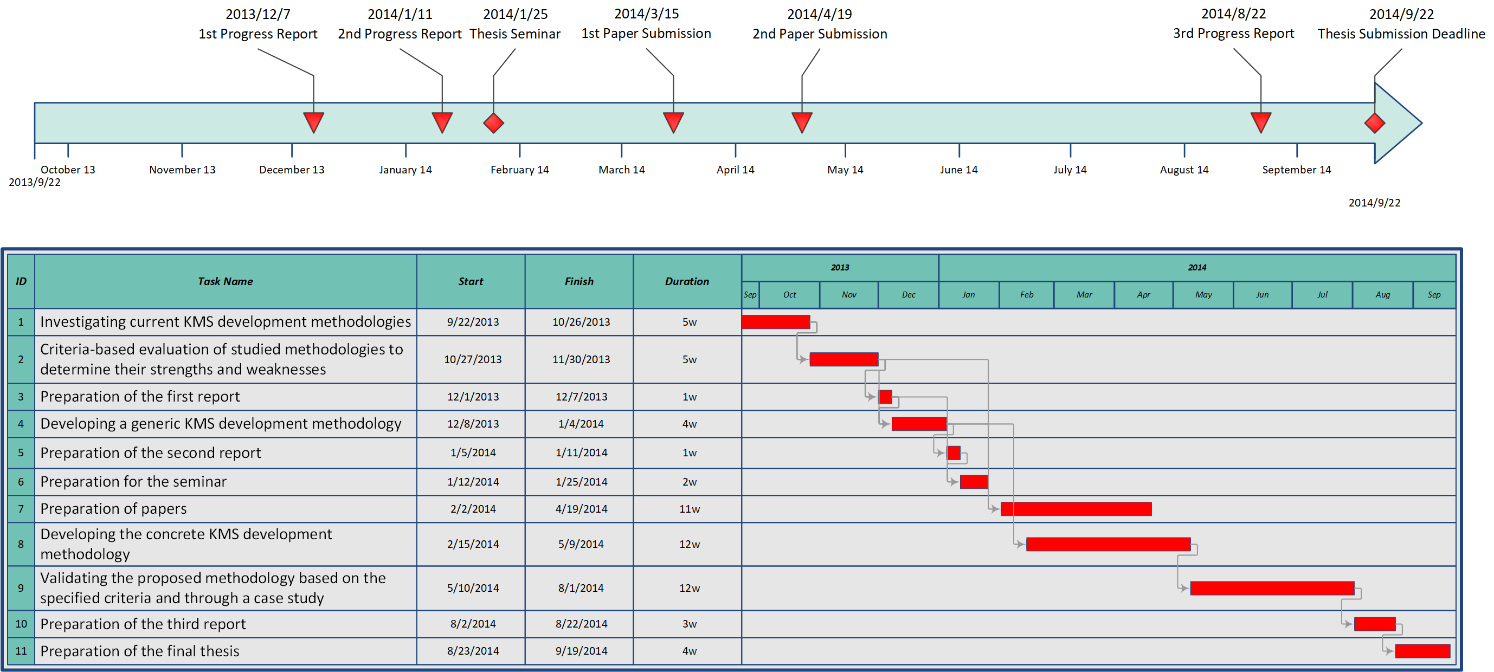Click the 2nd Progress Report triangle marker
1494x672 pixels.
(442, 121)
